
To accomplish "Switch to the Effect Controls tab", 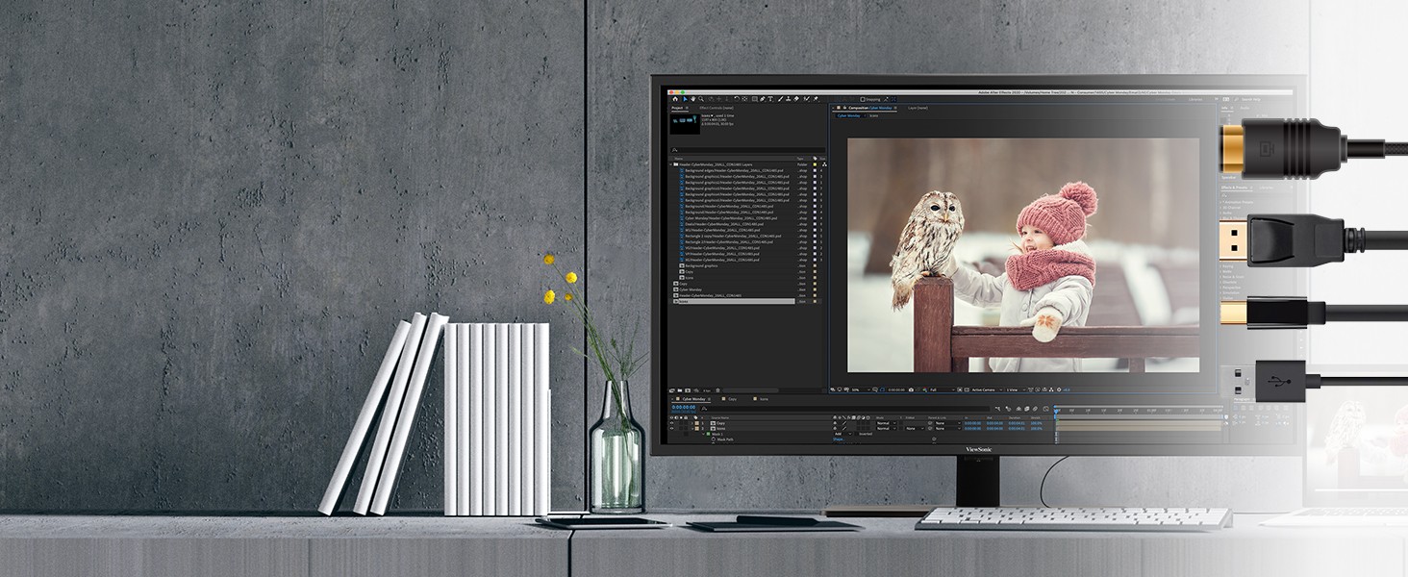I will click(x=717, y=108).
